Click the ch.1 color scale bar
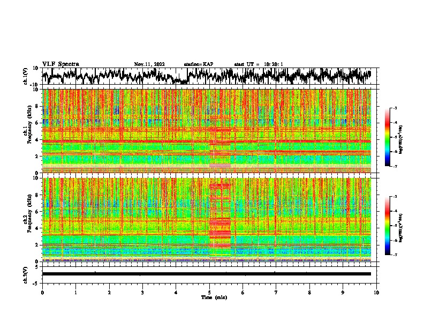This screenshot has height=328, width=424. (x=387, y=137)
